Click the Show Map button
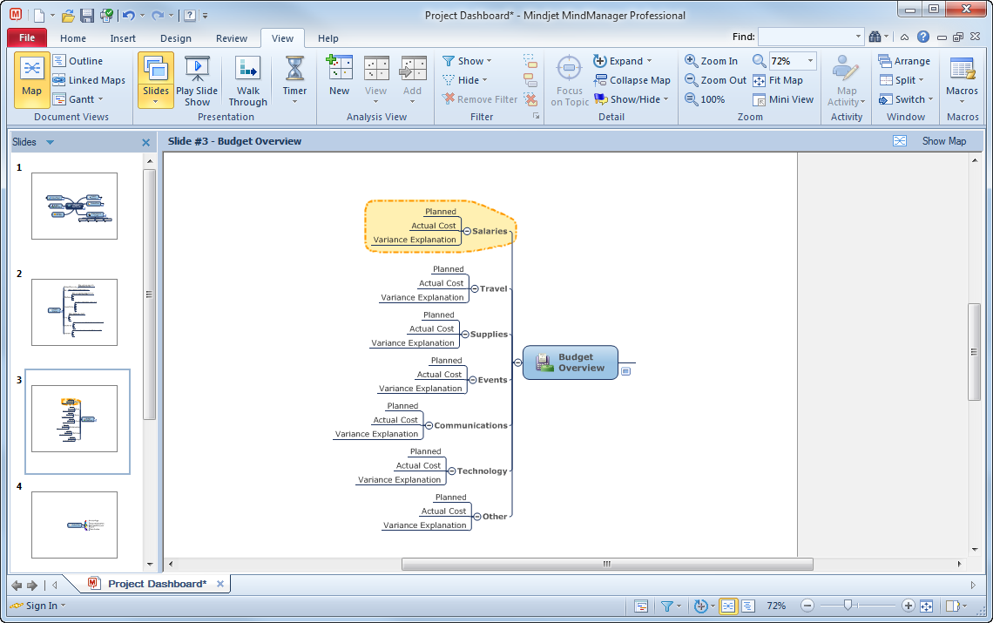993x623 pixels. pyautogui.click(x=943, y=140)
